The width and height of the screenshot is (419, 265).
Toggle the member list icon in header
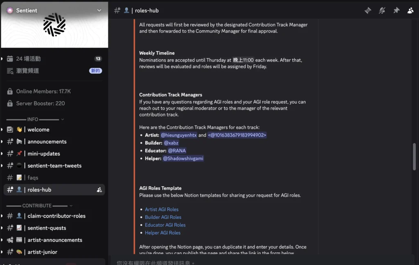(410, 10)
